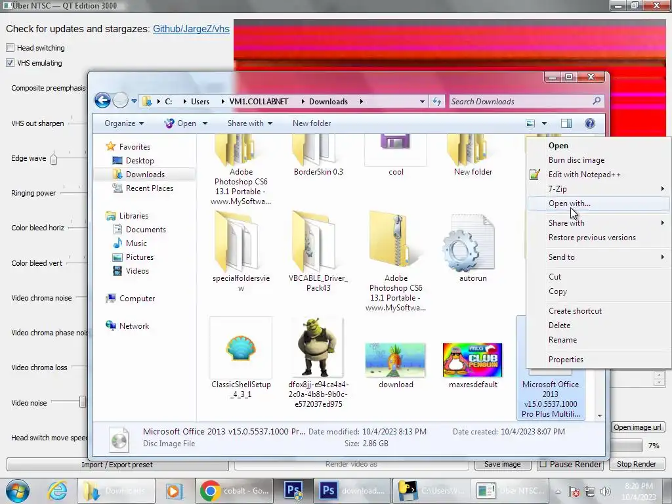The width and height of the screenshot is (672, 504).
Task: Expand the Send to submenu
Action: (x=599, y=257)
